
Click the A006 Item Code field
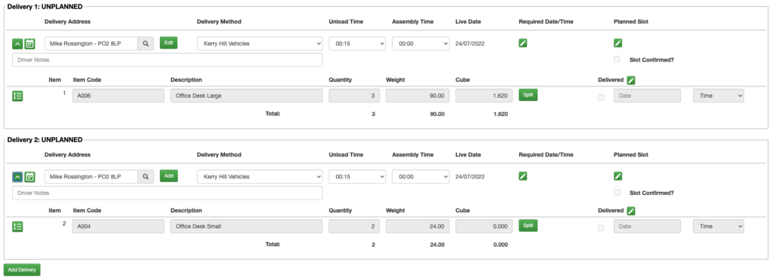(119, 96)
